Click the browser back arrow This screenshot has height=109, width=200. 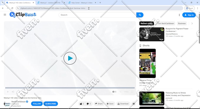(3, 8)
